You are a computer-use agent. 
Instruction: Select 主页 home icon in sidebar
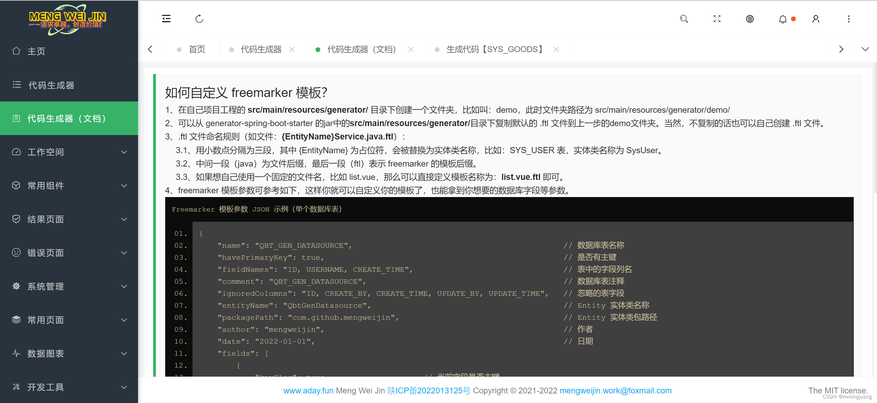click(x=36, y=51)
